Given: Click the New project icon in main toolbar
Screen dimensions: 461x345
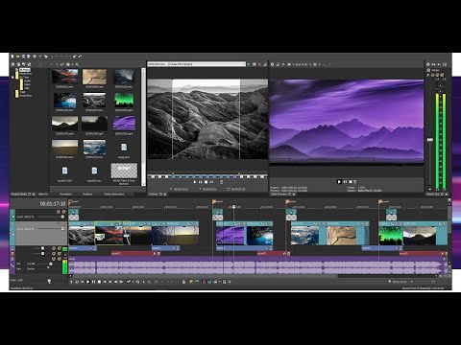Looking at the screenshot, I should coord(12,57).
